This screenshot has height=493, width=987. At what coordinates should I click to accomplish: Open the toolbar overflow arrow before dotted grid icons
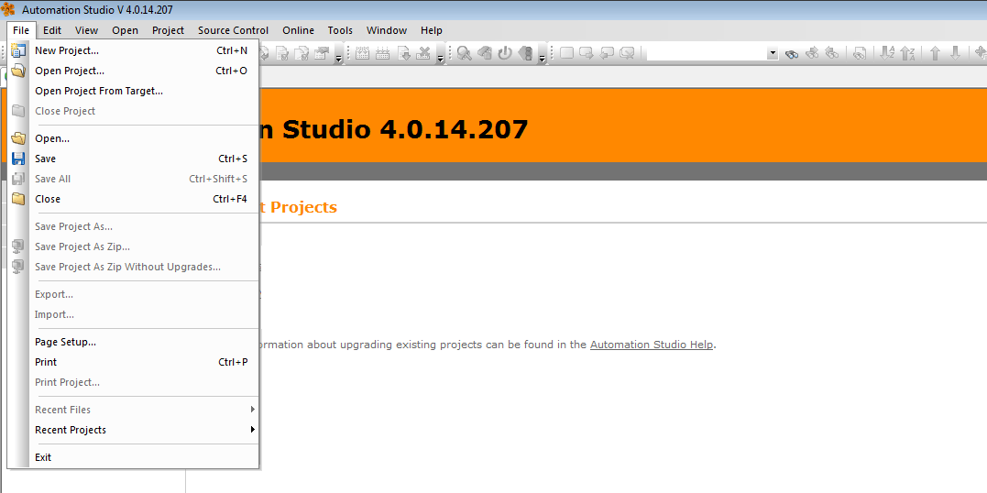pos(339,58)
